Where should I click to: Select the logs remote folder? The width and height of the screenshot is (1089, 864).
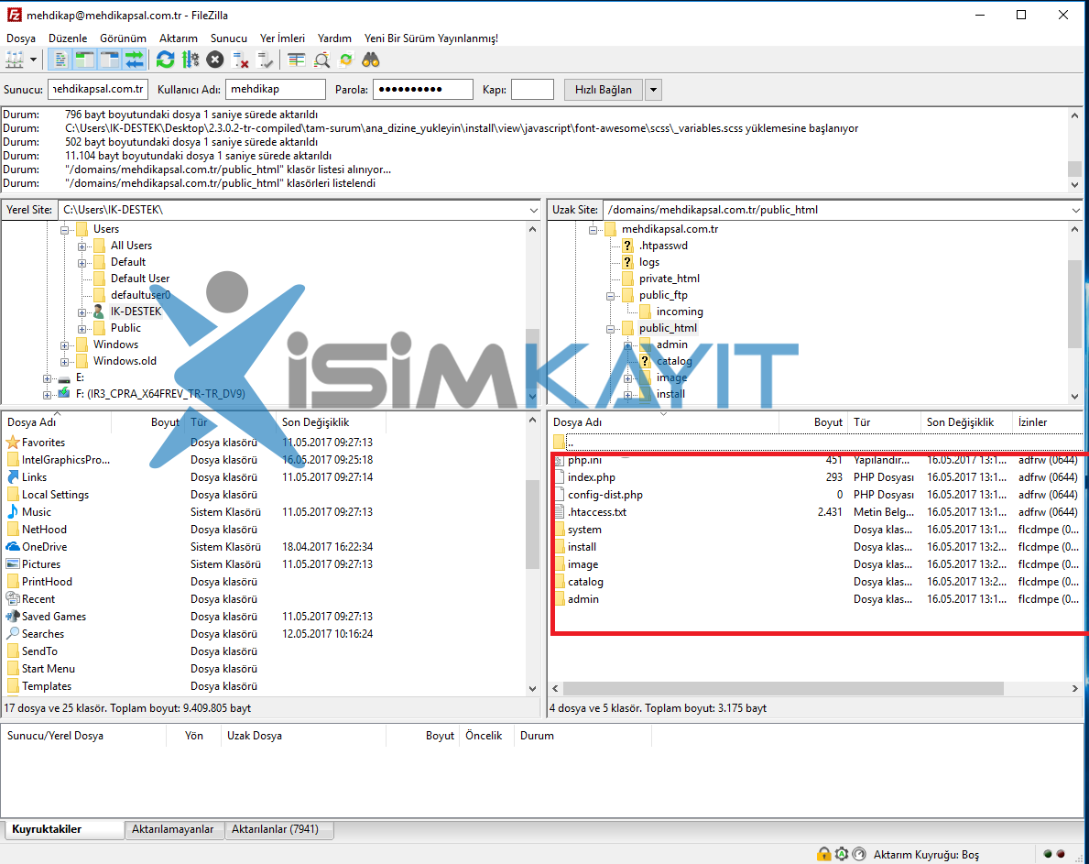point(648,262)
